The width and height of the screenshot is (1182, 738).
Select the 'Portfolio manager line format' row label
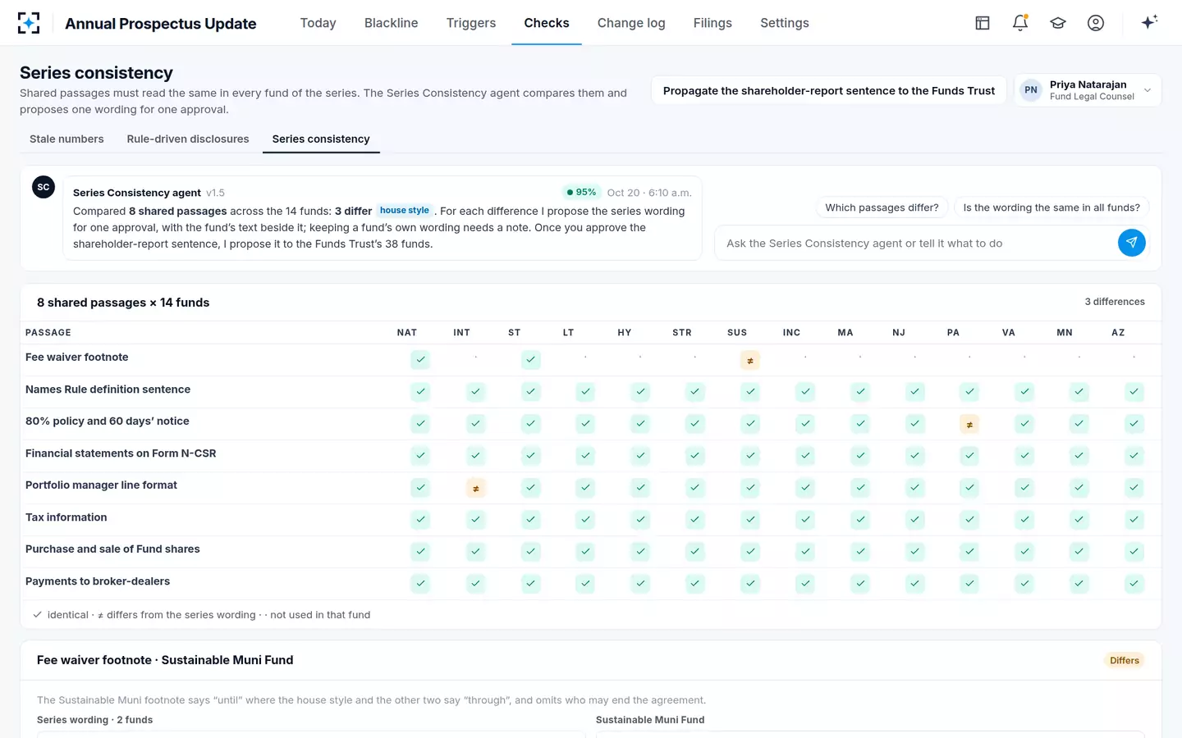(x=101, y=485)
